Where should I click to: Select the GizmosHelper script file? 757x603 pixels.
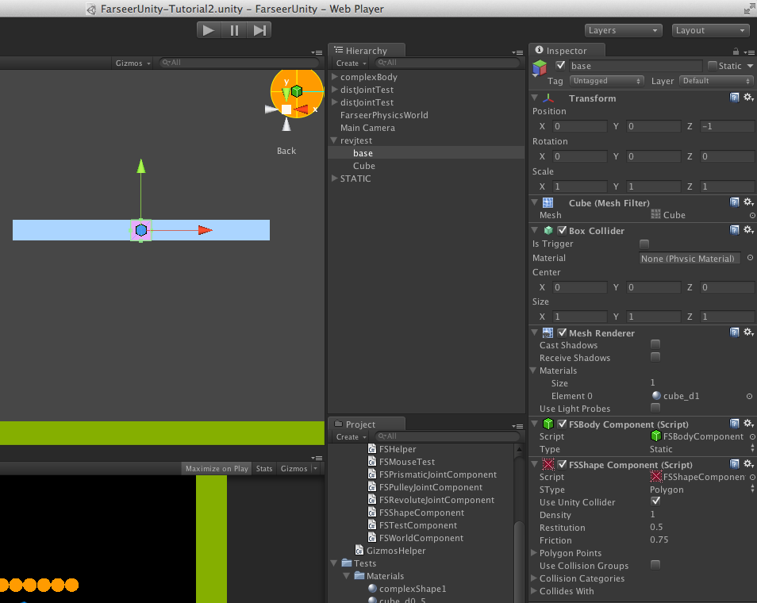tap(396, 551)
